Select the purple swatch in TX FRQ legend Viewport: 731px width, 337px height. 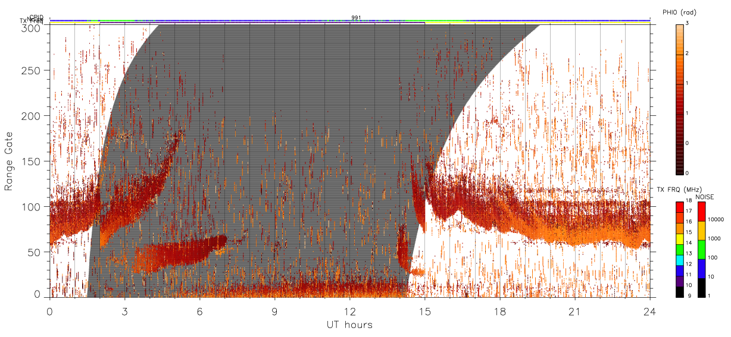[x=679, y=282]
